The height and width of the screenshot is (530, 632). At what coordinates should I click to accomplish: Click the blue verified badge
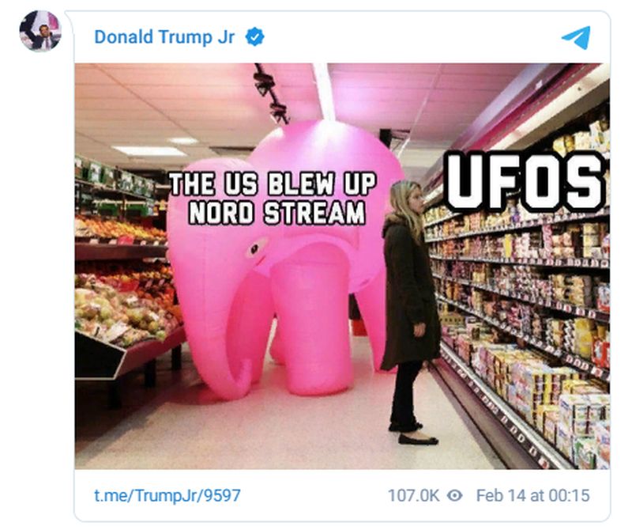(x=254, y=36)
